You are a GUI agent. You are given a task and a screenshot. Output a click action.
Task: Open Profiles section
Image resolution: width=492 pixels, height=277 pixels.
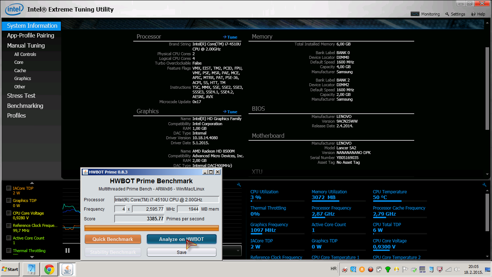pyautogui.click(x=17, y=115)
